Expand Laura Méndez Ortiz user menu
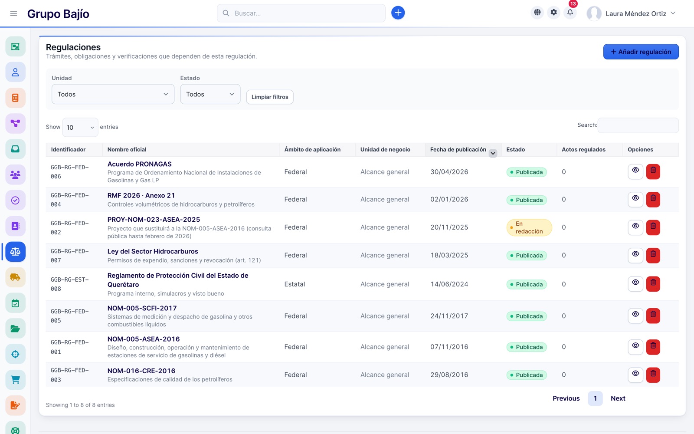 631,13
